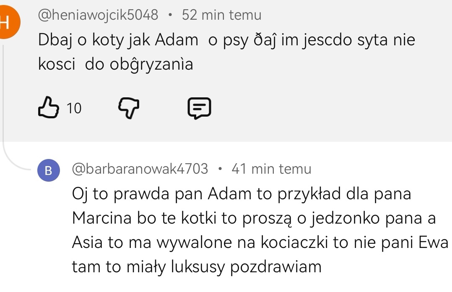This screenshot has width=452, height=292.
Task: Click the 52 min temu timestamp
Action: 221,15
